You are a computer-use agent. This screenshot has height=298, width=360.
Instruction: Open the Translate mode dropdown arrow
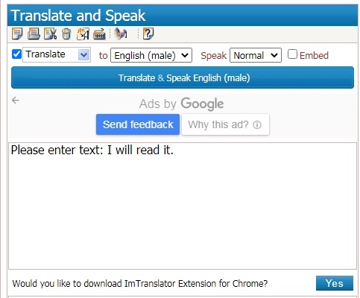click(x=83, y=54)
